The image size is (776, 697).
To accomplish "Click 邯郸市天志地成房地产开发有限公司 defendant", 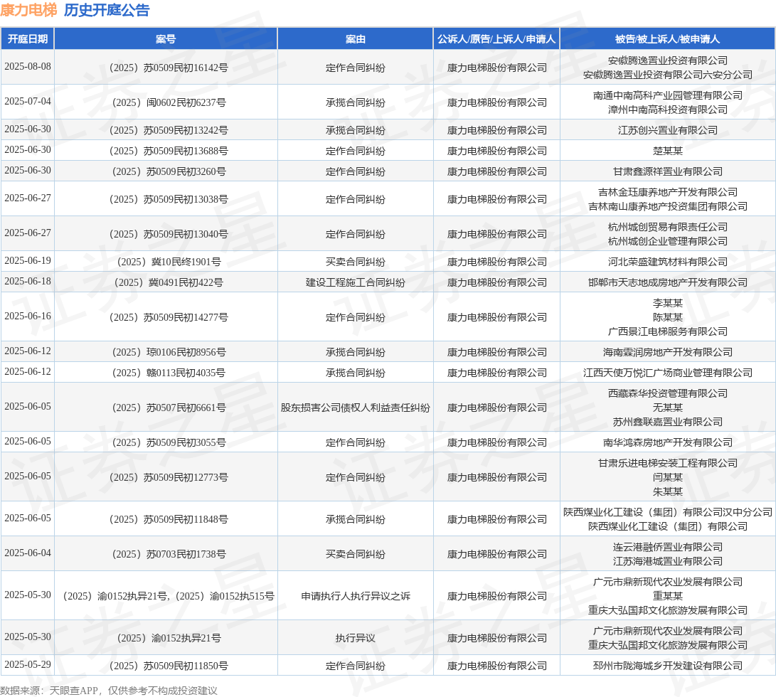I will [668, 282].
